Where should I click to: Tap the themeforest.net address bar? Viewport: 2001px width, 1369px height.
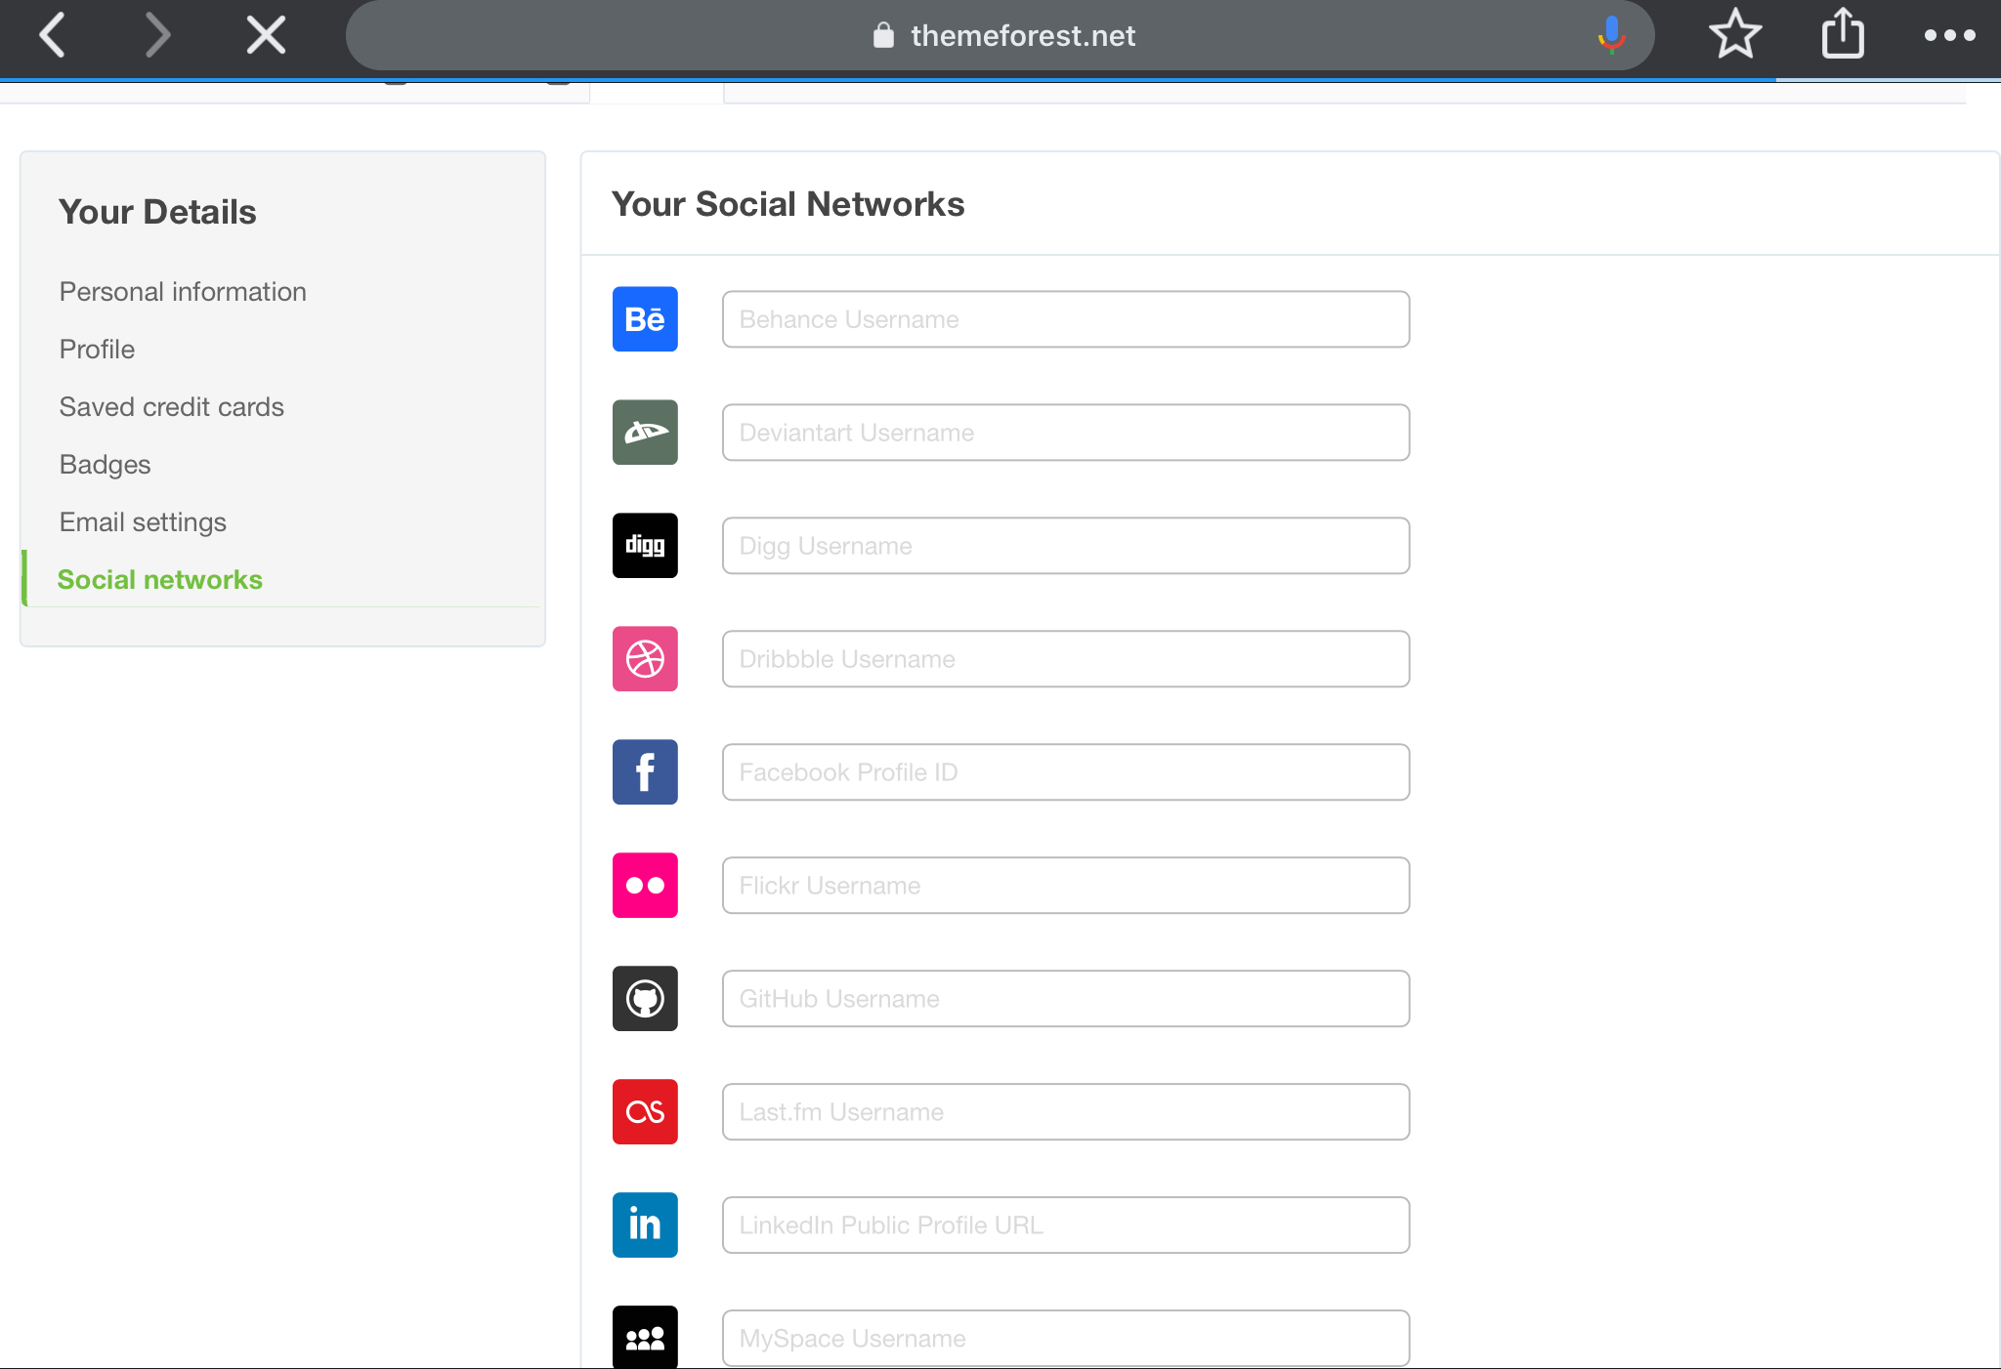point(1000,35)
